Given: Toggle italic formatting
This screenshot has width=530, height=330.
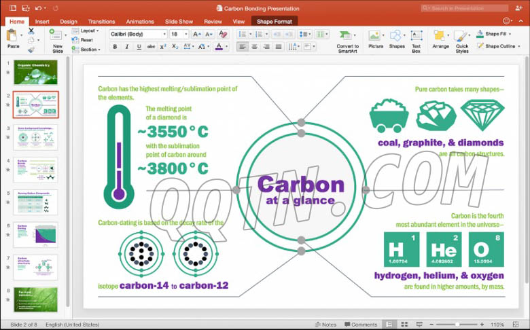Looking at the screenshot, I should tap(127, 47).
